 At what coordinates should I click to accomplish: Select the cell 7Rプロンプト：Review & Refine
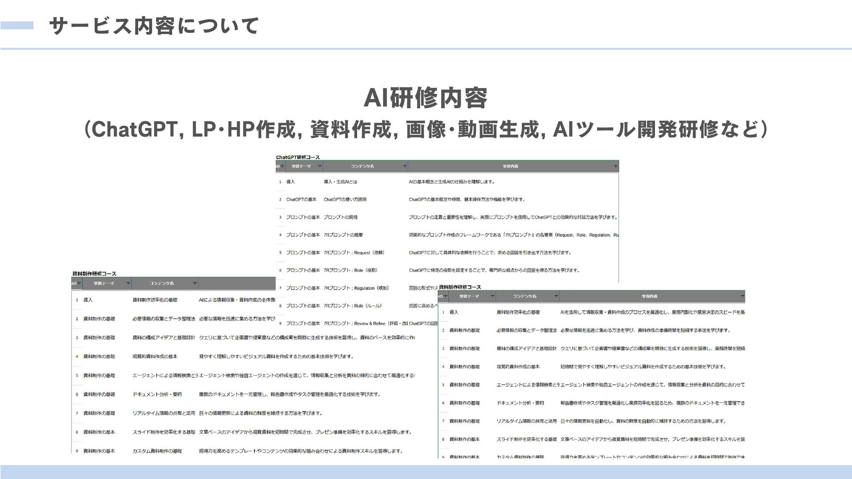pyautogui.click(x=366, y=323)
